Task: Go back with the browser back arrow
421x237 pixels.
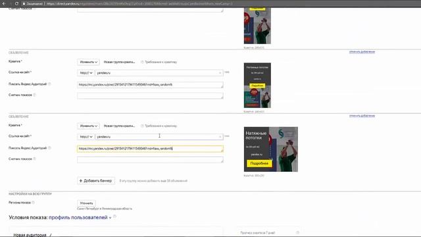Action: [x=4, y=3]
